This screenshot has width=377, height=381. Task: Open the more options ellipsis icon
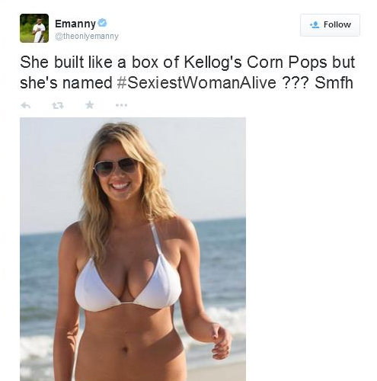tap(121, 105)
